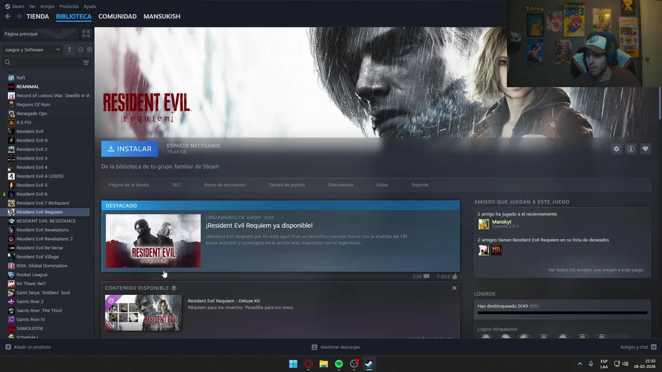Click ESP LAA language indicator
Image resolution: width=662 pixels, height=372 pixels.
pos(604,364)
